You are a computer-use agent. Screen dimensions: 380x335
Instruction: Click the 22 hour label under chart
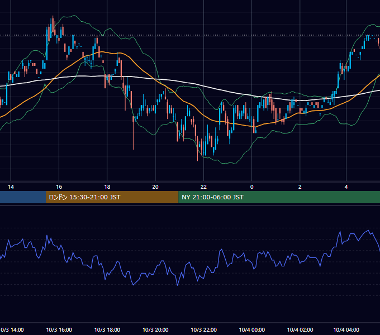tap(203, 187)
